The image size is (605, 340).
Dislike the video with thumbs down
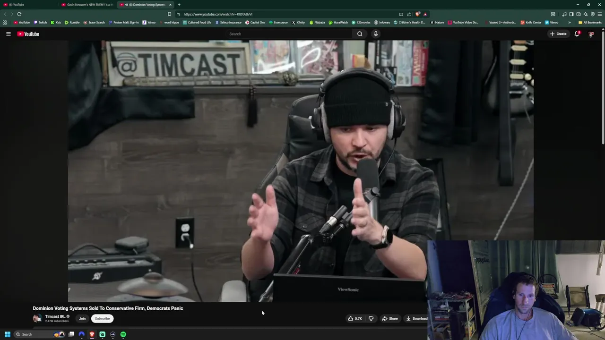(371, 318)
